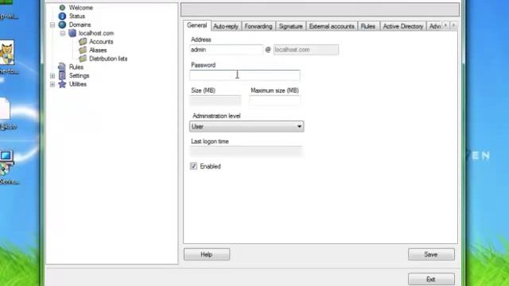This screenshot has width=509, height=286.
Task: Switch to the External accounts tab
Action: [x=332, y=26]
